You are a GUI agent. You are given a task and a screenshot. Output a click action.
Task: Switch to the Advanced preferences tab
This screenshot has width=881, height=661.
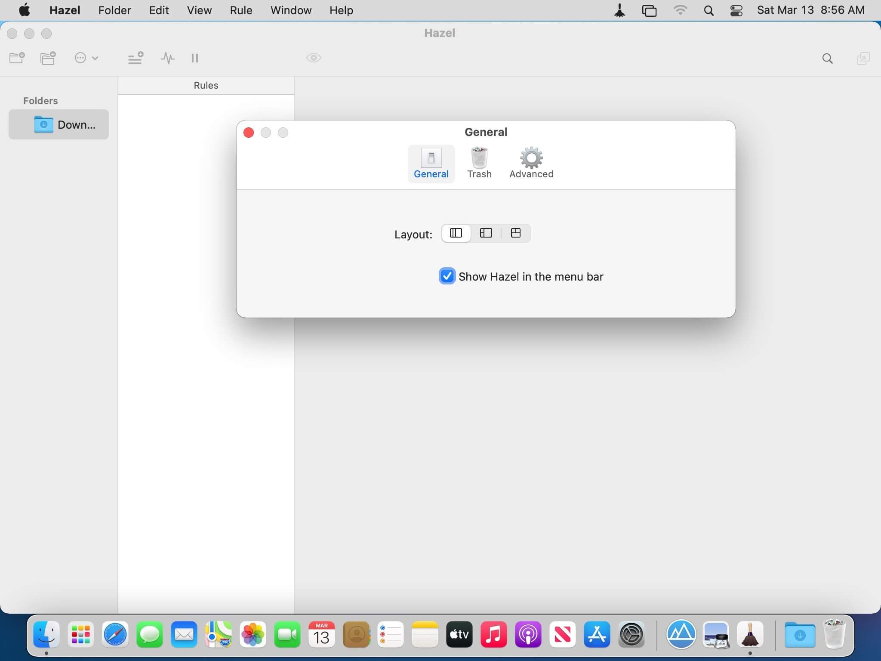click(x=531, y=164)
